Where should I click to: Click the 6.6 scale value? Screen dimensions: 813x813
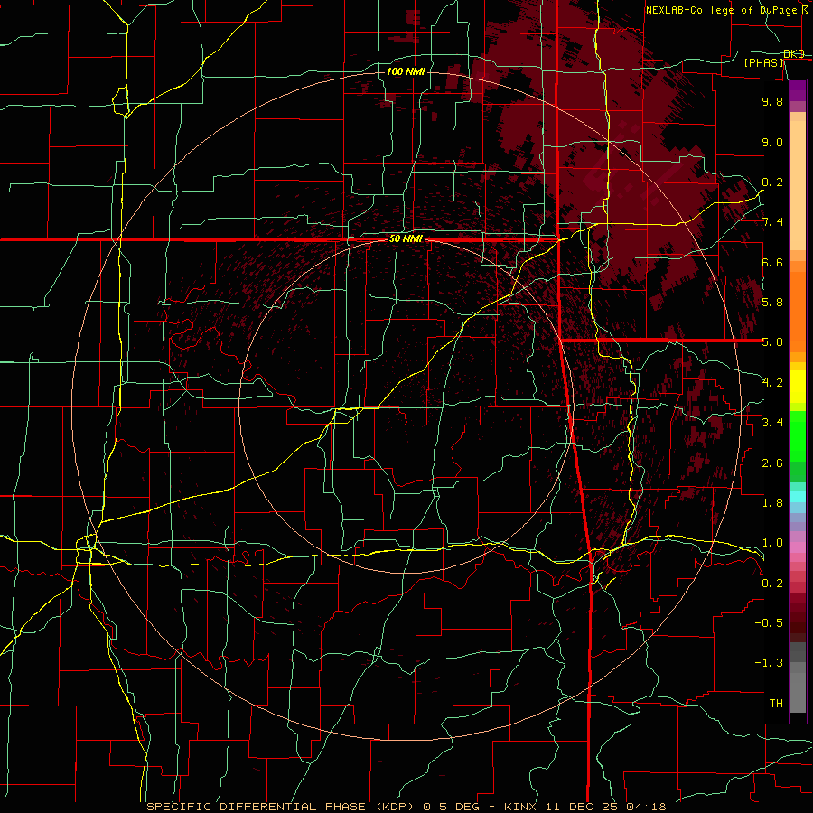pyautogui.click(x=772, y=262)
